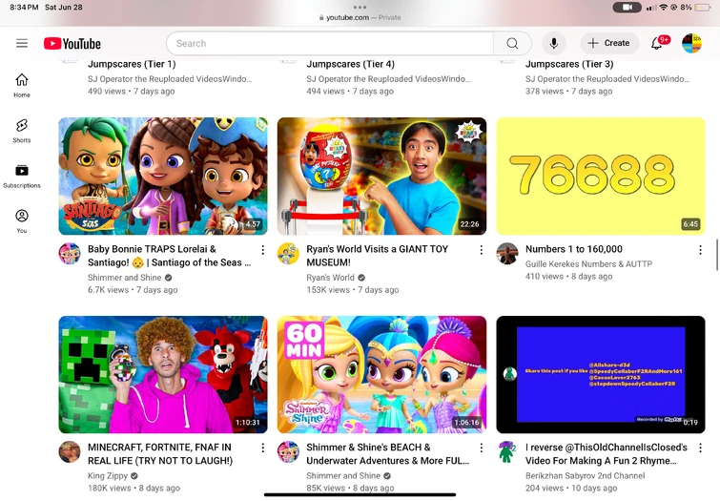720x501 pixels.
Task: Play the 60 MIN Shimmer and Shine thumbnail
Action: click(381, 374)
